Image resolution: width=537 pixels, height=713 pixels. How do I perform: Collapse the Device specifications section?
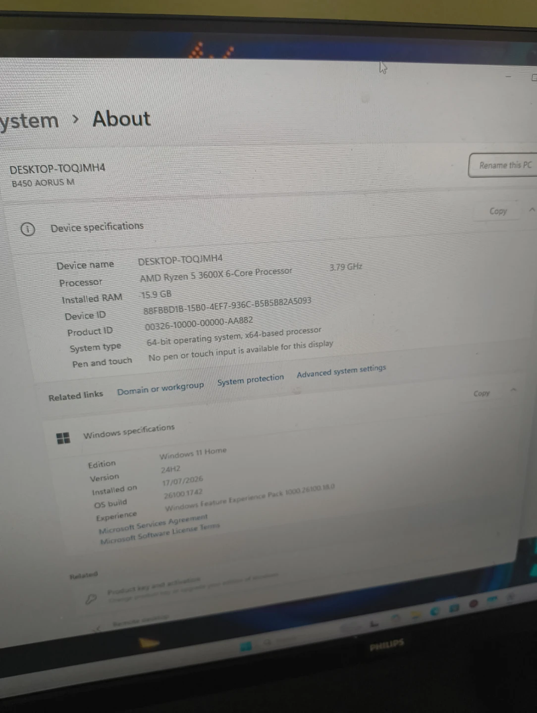(532, 209)
